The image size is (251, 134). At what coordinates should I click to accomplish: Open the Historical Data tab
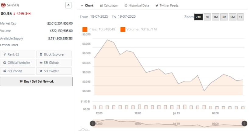point(137,5)
